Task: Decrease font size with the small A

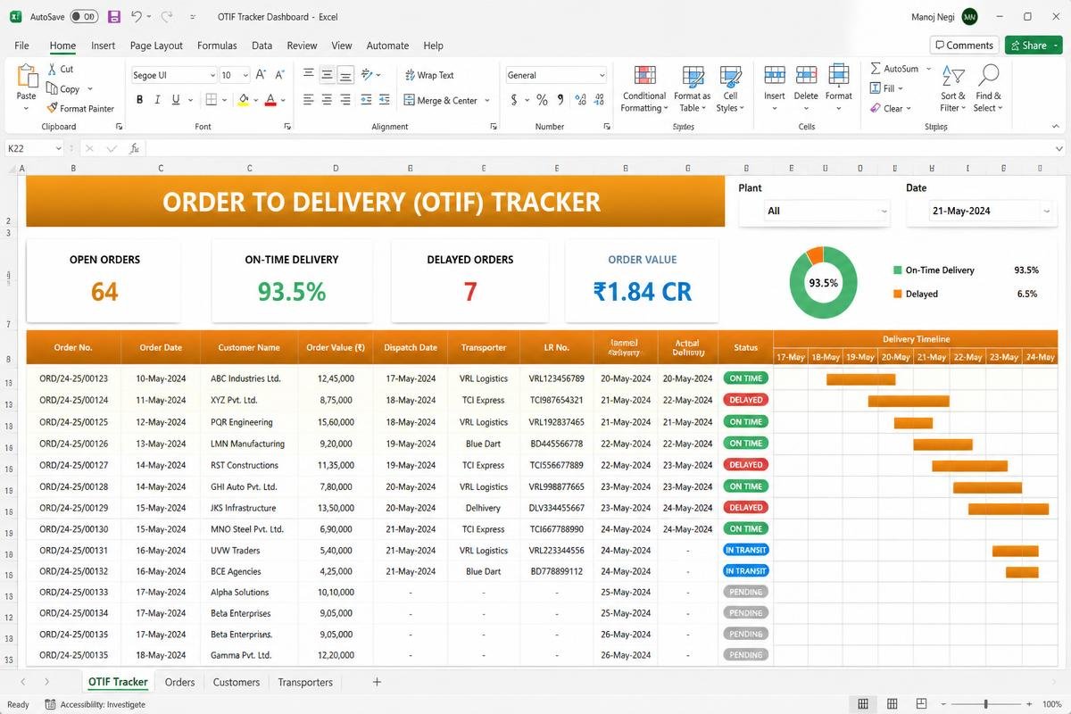Action: (281, 75)
